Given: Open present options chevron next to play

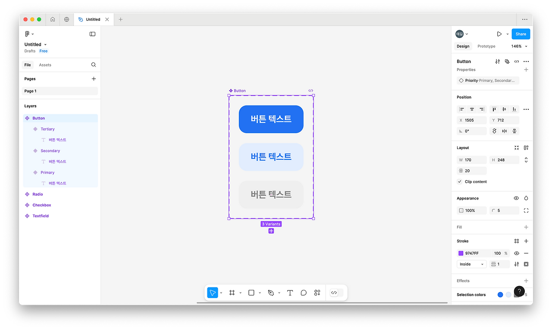Looking at the screenshot, I should click(x=508, y=34).
